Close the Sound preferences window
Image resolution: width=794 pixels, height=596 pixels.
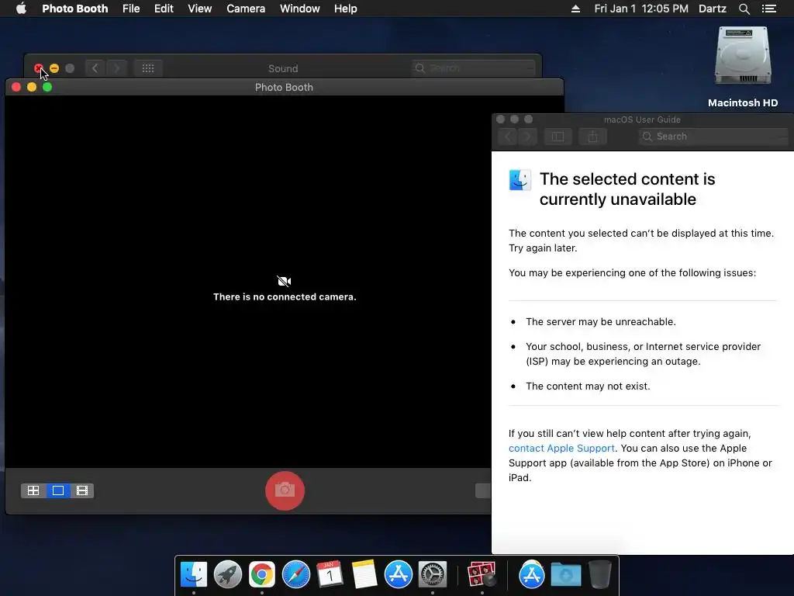pos(39,68)
